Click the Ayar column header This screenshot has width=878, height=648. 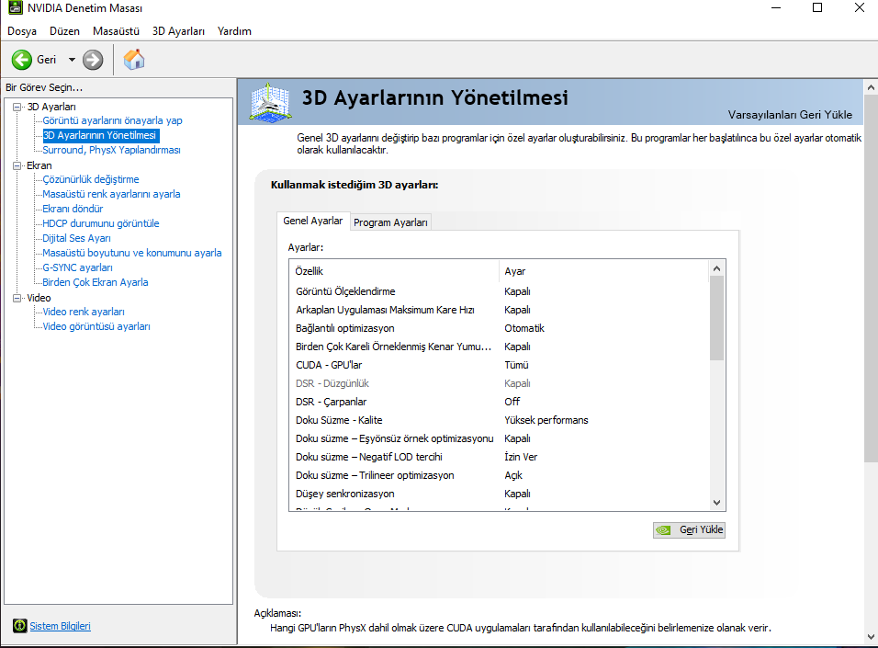603,271
